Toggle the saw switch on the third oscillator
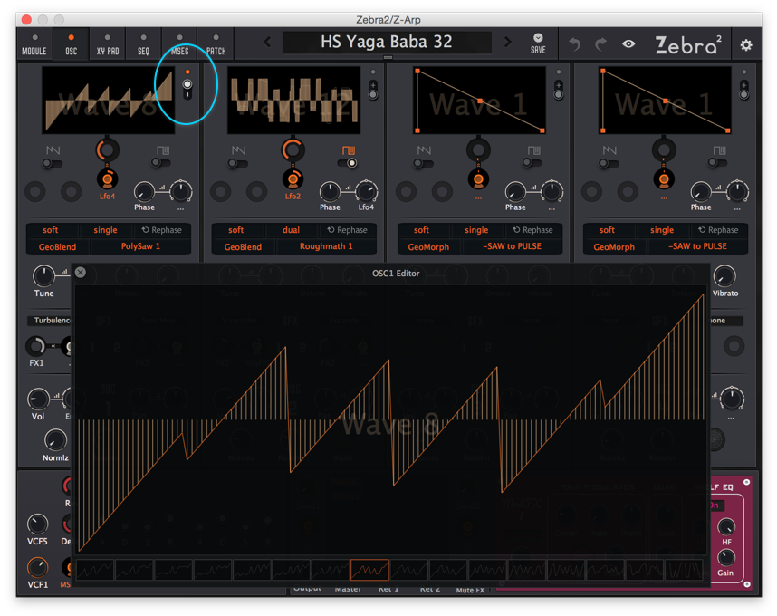 click(423, 163)
